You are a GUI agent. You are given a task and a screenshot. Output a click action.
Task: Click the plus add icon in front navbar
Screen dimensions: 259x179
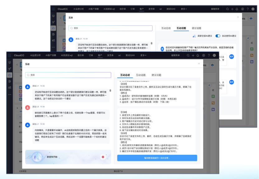(x=193, y=55)
